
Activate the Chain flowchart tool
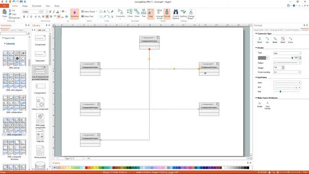pos(137,14)
